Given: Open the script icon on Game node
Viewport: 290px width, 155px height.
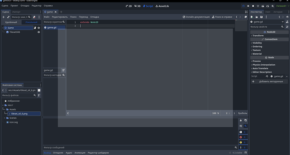Looking at the screenshot, I should pyautogui.click(x=35, y=28).
